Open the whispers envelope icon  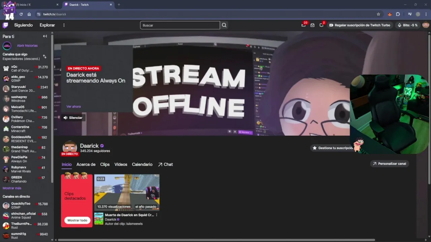point(312,25)
